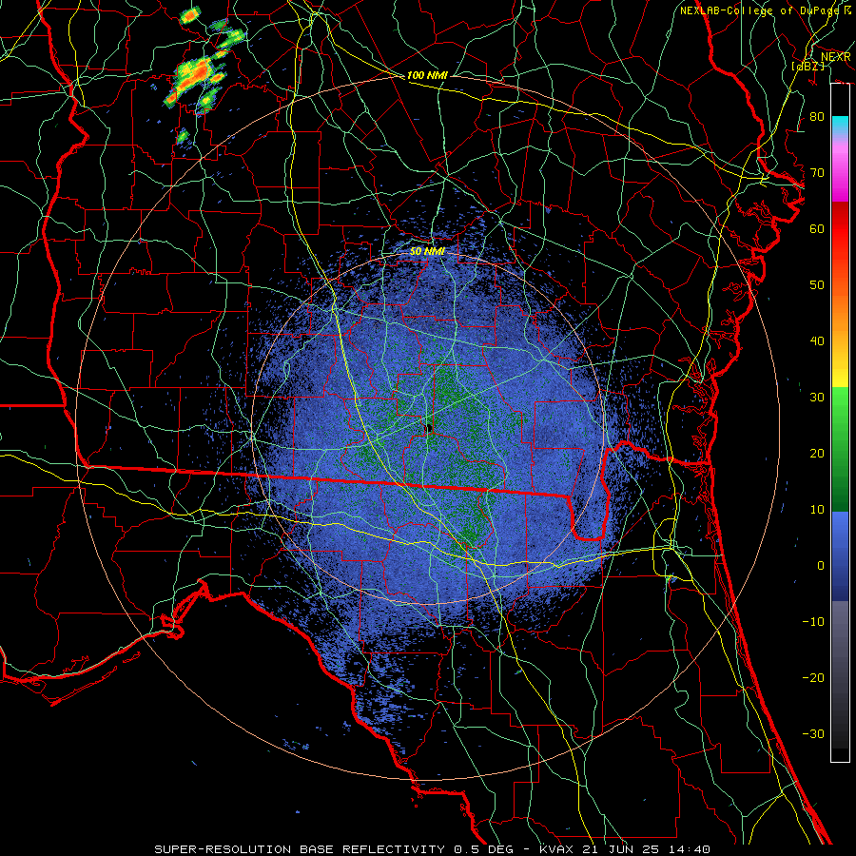The height and width of the screenshot is (856, 856).
Task: Click the NEXLAB-College of DuPage credit text
Action: [759, 10]
